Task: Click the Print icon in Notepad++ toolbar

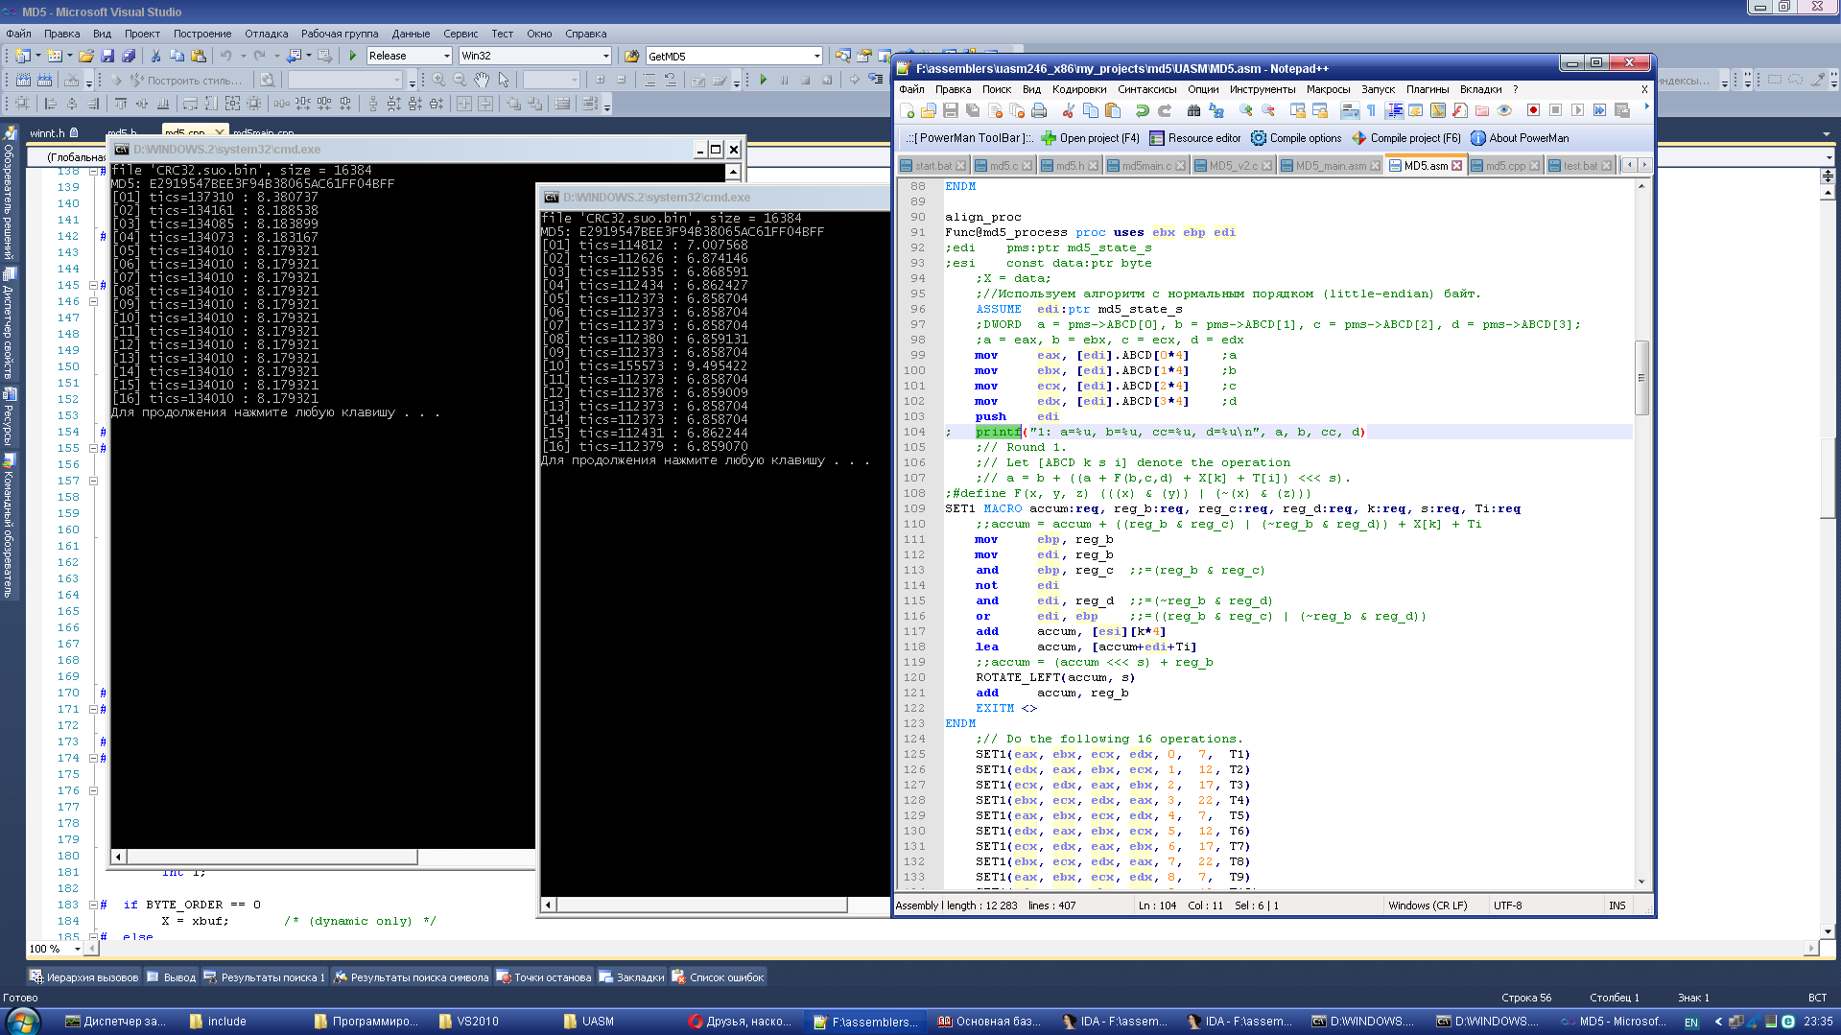Action: tap(1039, 111)
